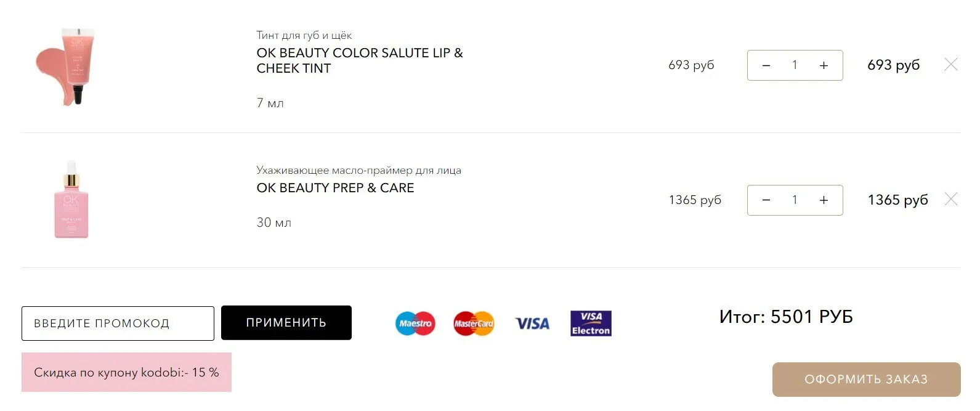Decrease quantity of Prep & Care oil
Viewport: 980px width, 411px height.
[x=766, y=200]
